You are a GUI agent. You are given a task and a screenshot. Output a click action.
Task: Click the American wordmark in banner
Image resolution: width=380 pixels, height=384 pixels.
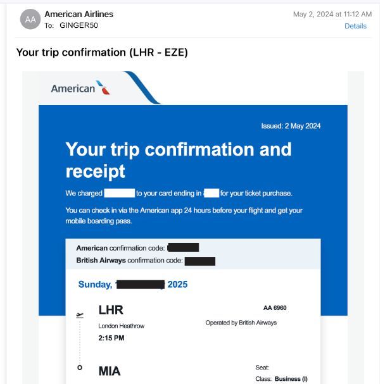73,89
